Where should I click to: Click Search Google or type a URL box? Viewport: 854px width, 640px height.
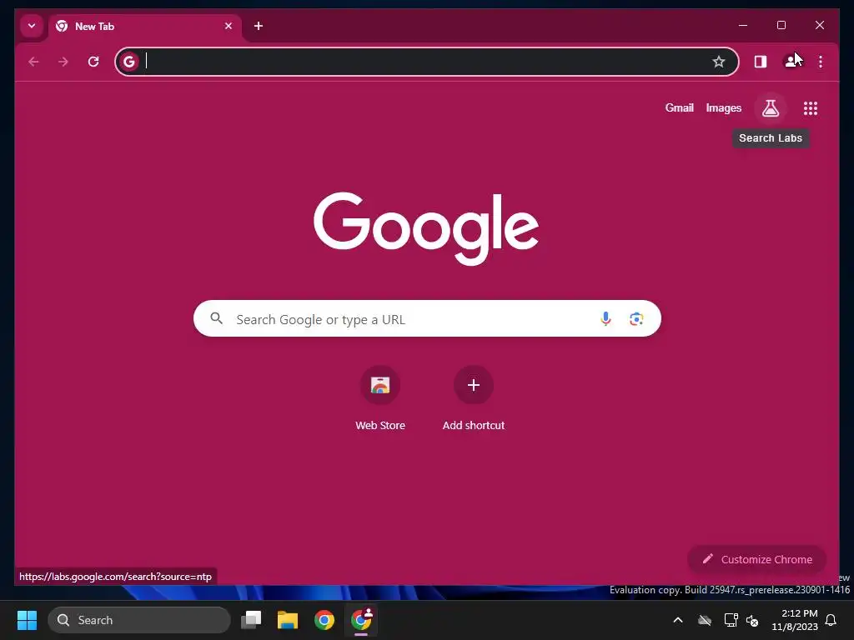pyautogui.click(x=427, y=318)
